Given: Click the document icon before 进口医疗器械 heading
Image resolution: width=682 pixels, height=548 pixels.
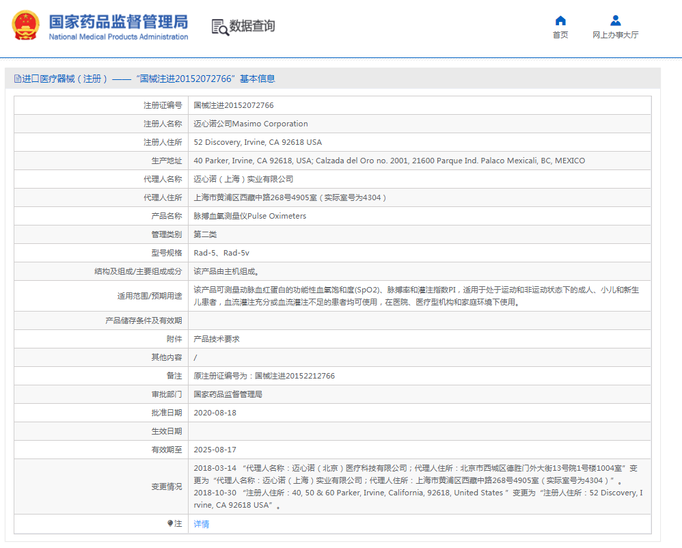Looking at the screenshot, I should pyautogui.click(x=18, y=79).
